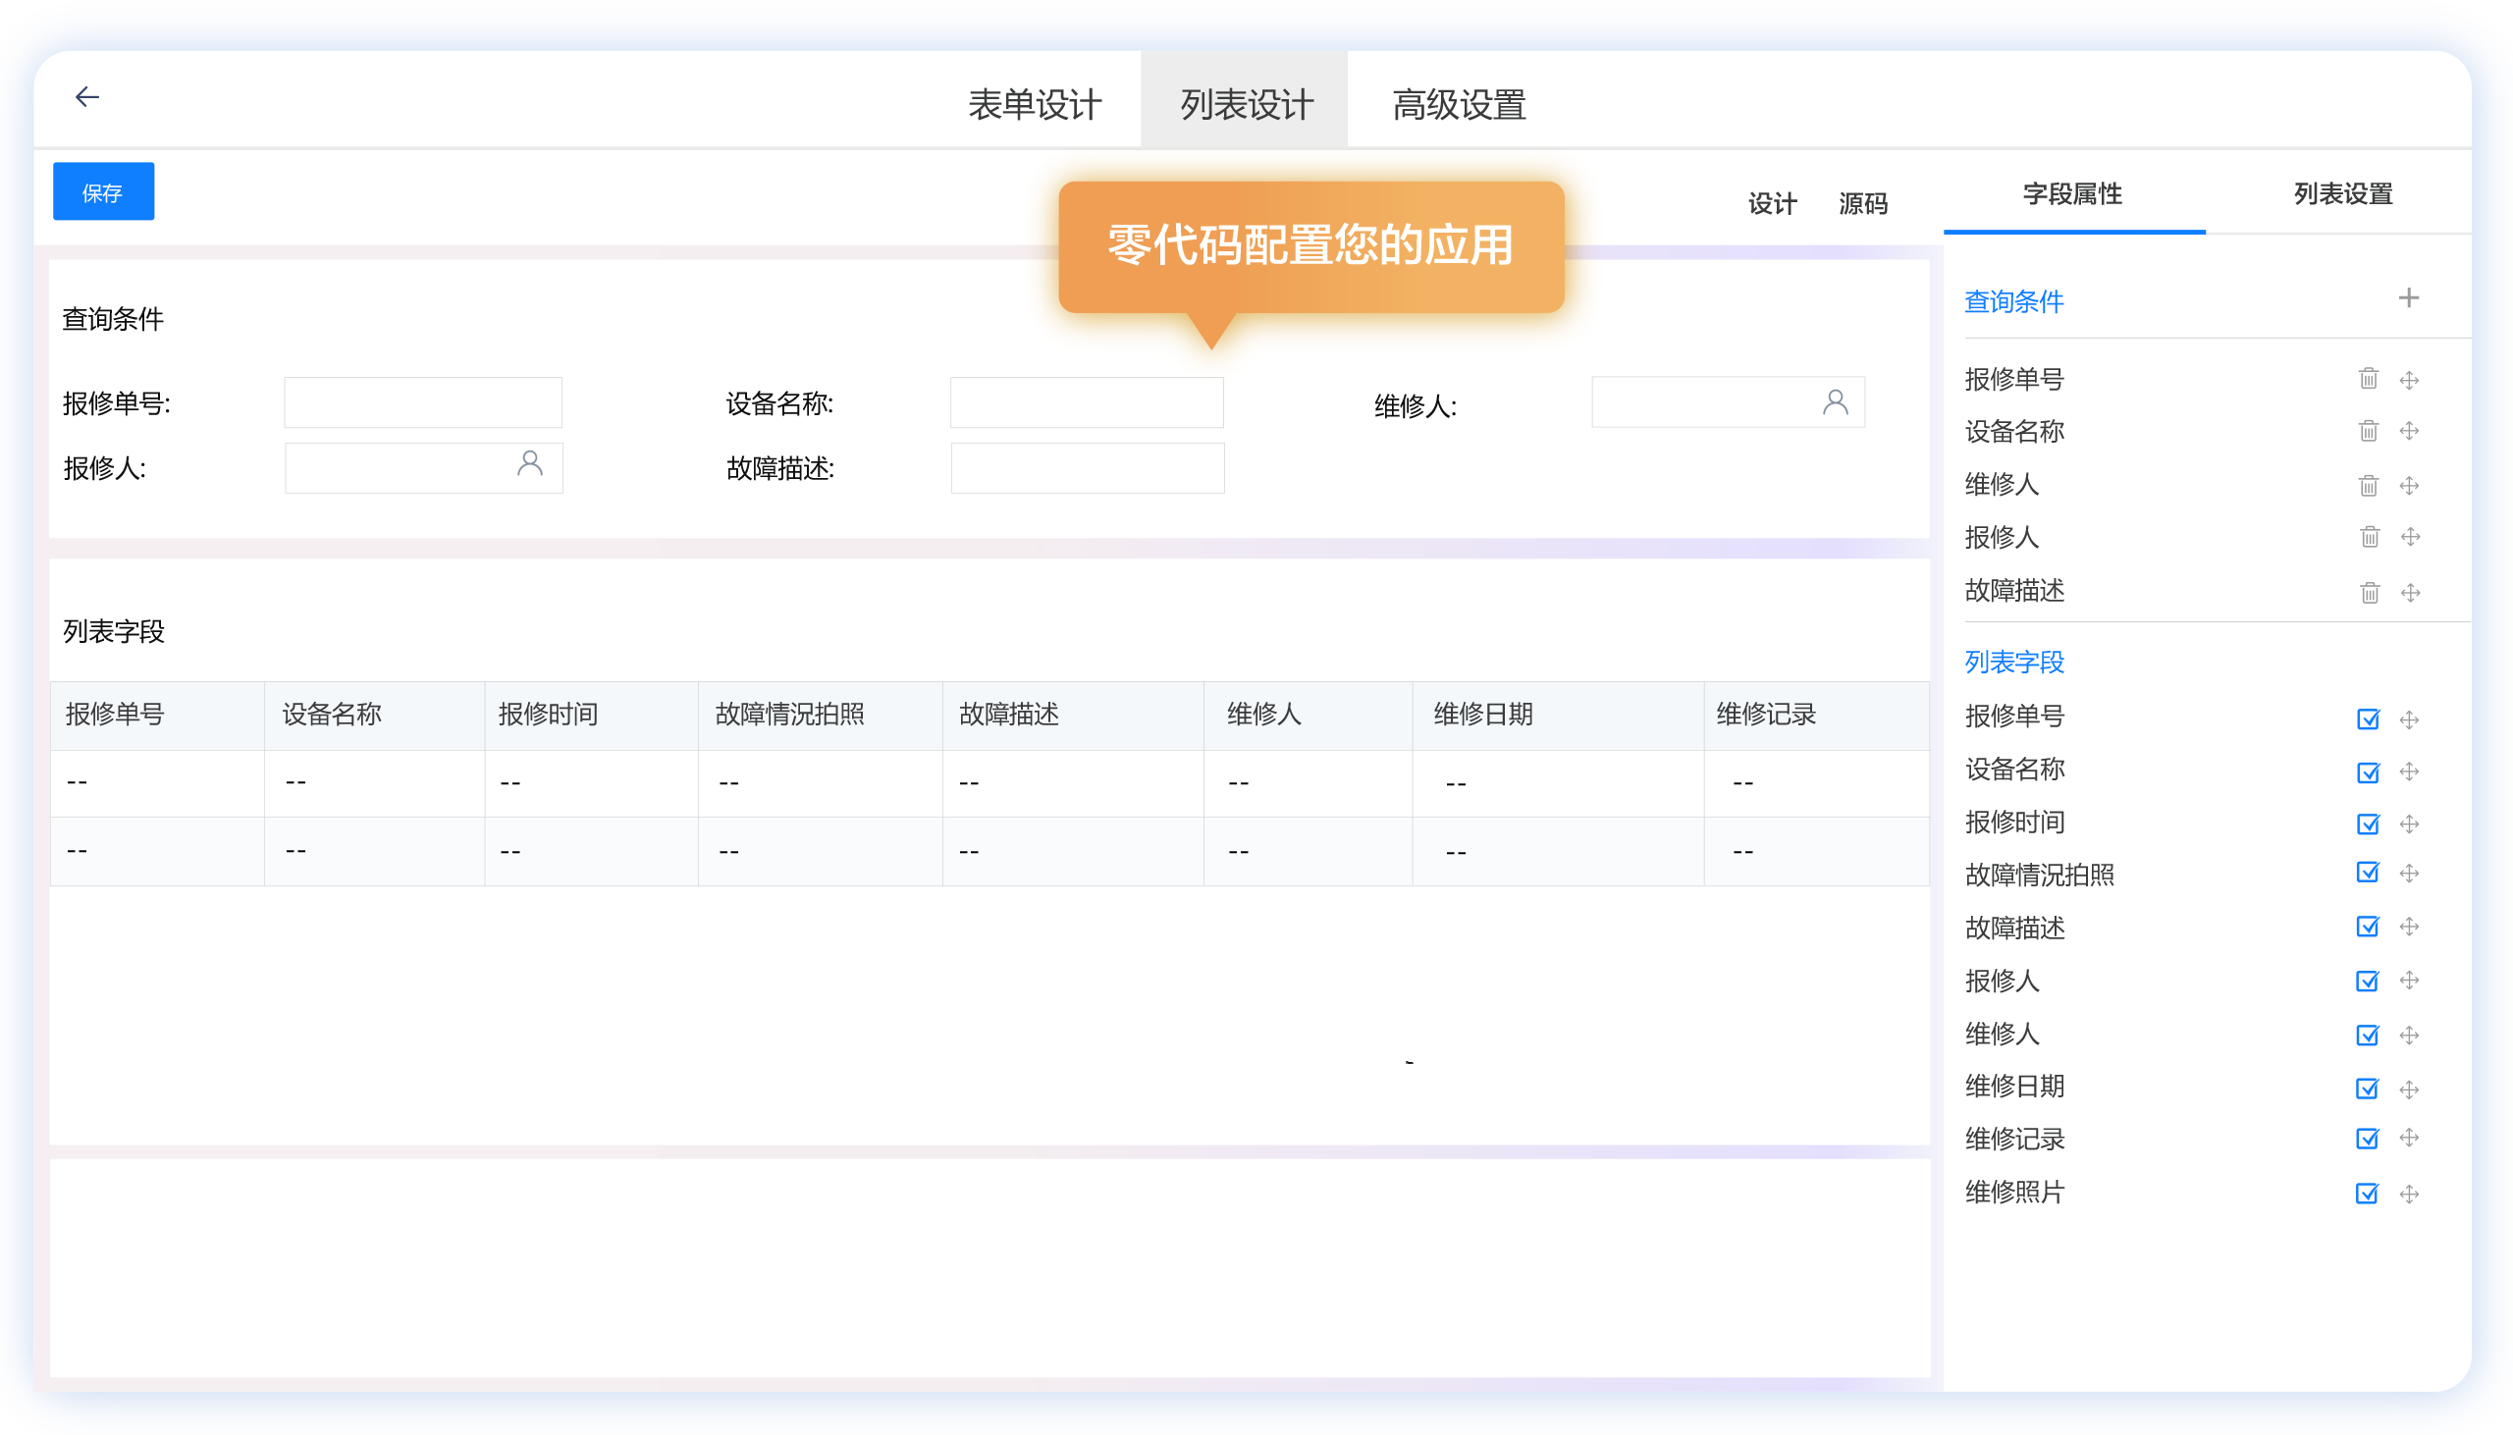Open 高级设置 tab
Screen dimensions: 2513x1435
(1459, 103)
